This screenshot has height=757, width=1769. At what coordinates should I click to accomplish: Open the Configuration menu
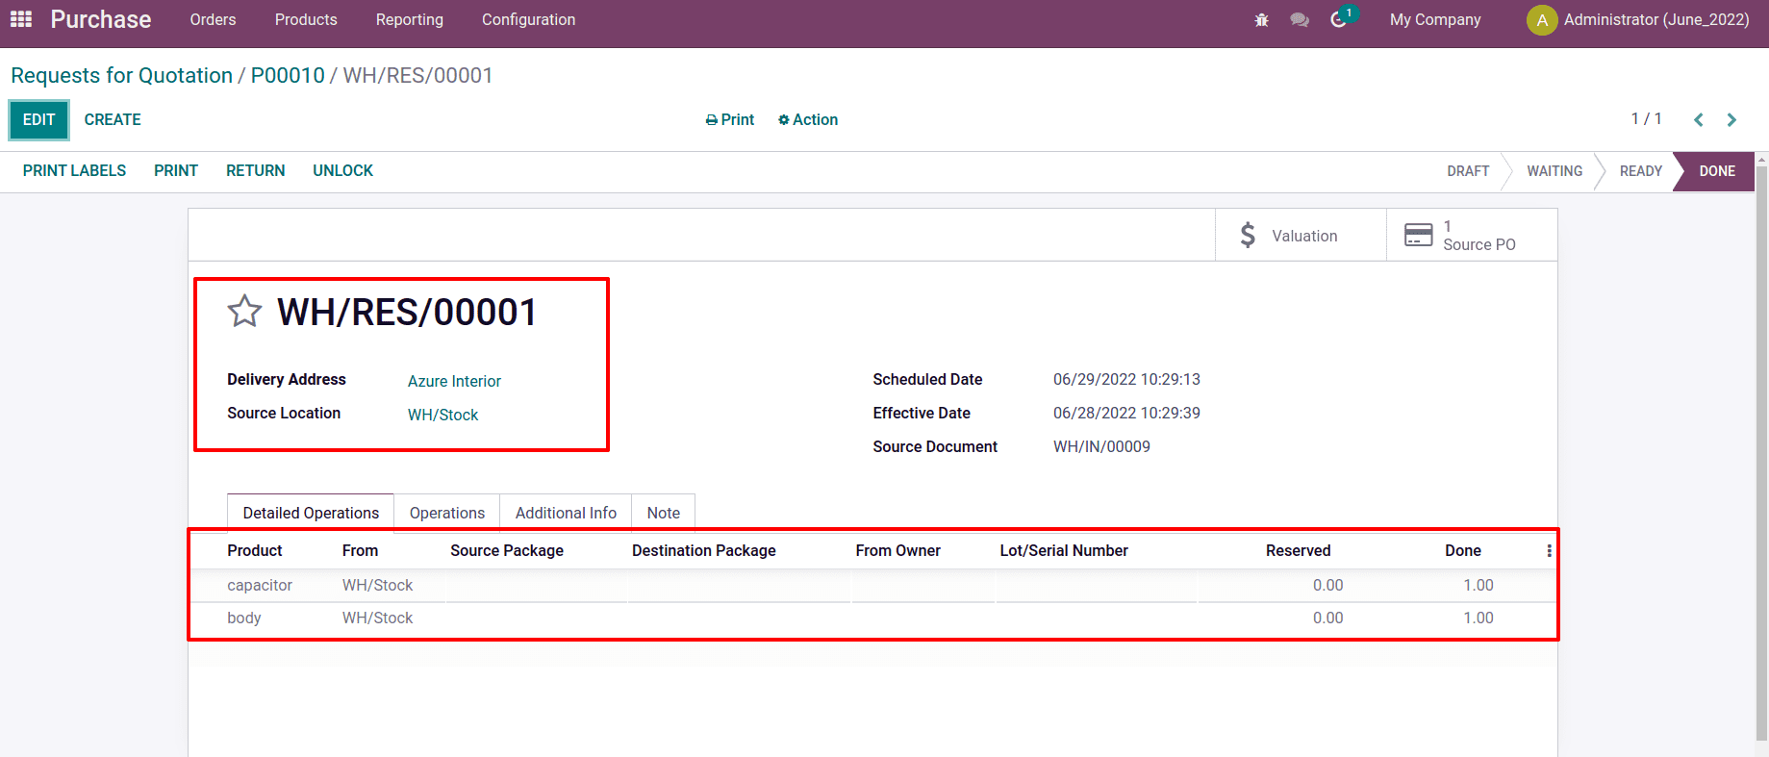coord(528,19)
